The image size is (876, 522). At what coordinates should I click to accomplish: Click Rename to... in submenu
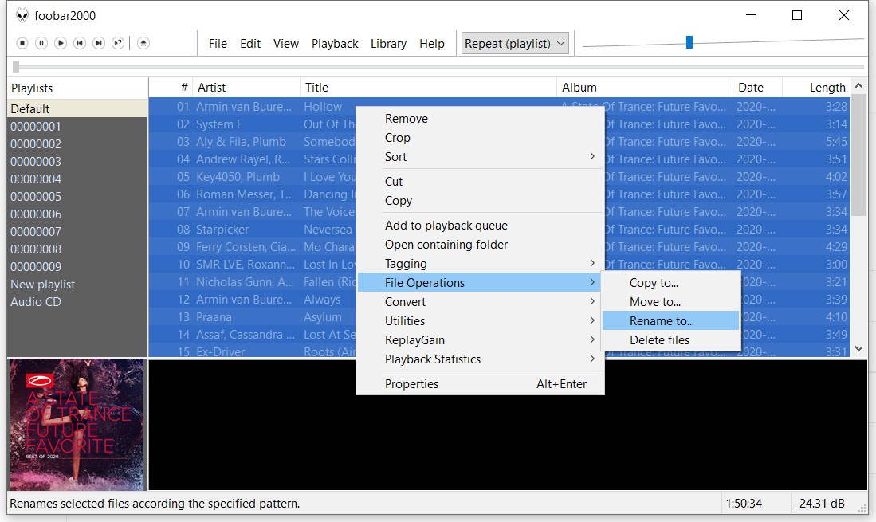[x=670, y=321]
